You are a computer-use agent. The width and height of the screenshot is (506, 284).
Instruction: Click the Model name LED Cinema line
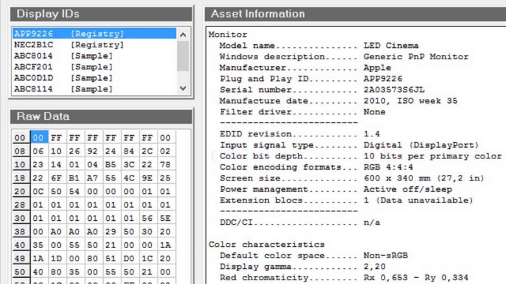[319, 45]
